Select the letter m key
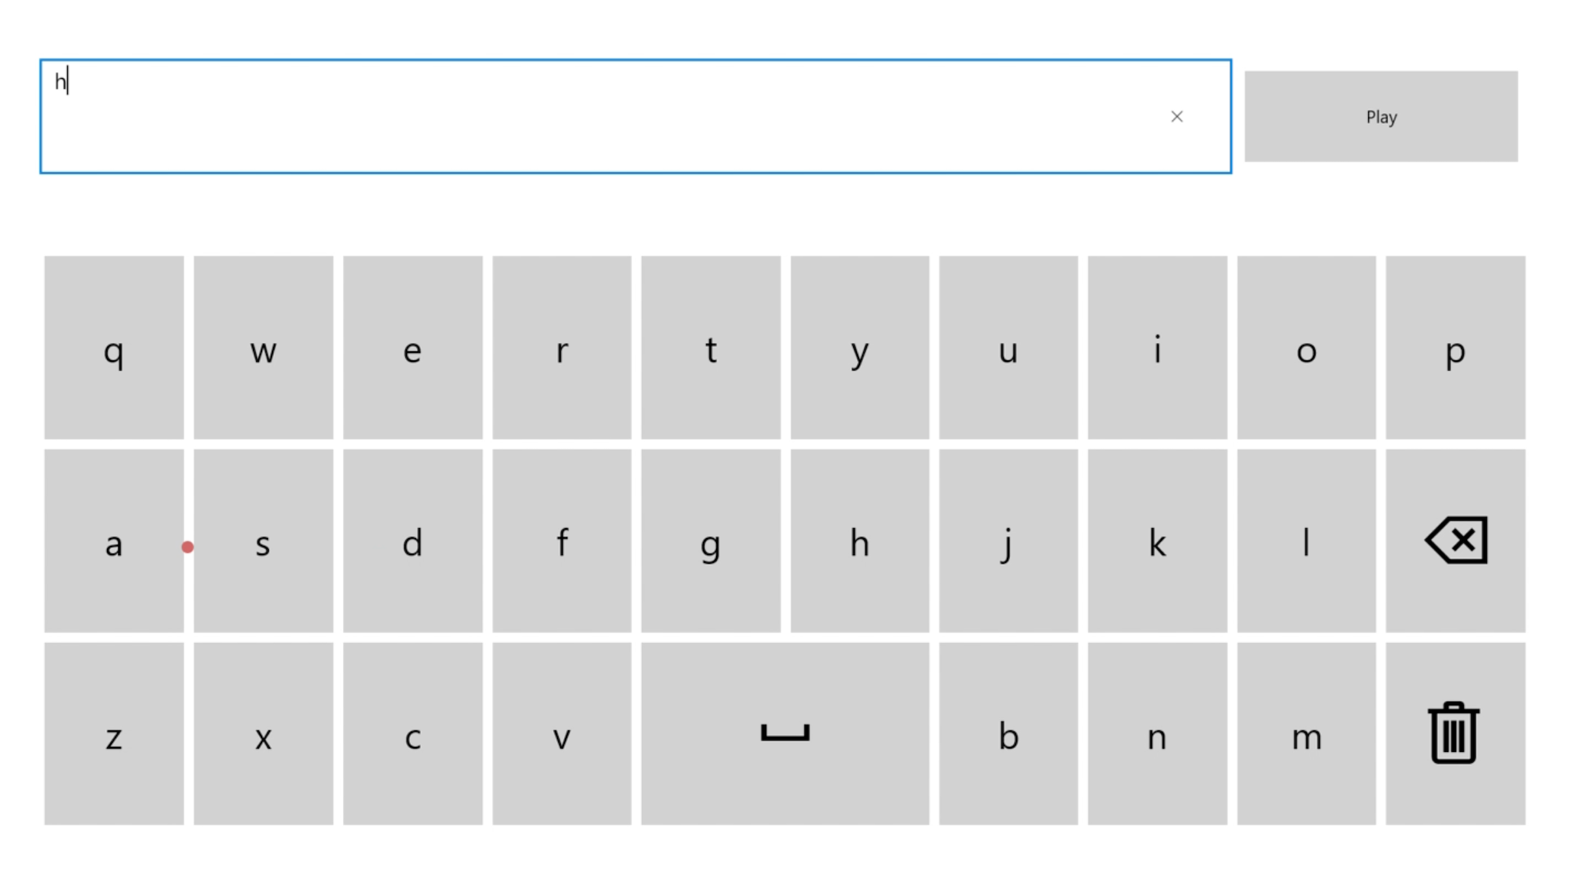Image resolution: width=1569 pixels, height=870 pixels. (1306, 734)
